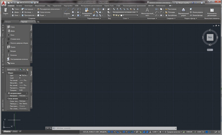Select Балка in the tool palette
222x135 pixels.
point(11,63)
